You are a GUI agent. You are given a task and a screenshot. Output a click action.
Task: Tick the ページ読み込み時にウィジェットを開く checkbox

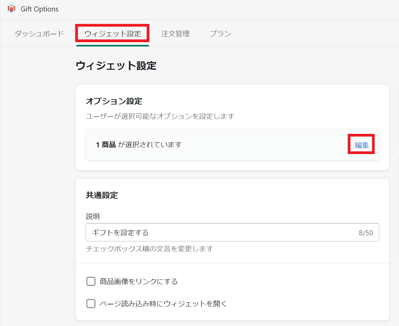(x=91, y=304)
